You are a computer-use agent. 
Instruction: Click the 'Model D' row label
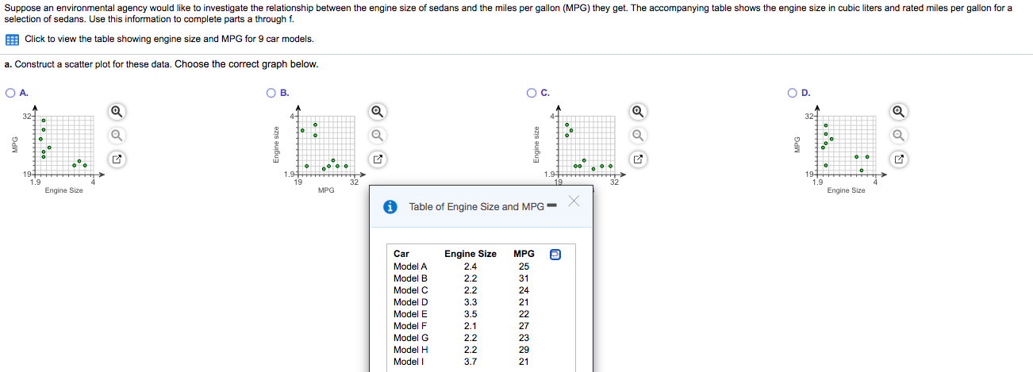[x=410, y=302]
